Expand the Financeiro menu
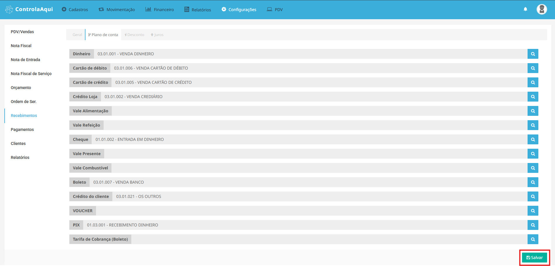The width and height of the screenshot is (555, 266). pos(160,10)
